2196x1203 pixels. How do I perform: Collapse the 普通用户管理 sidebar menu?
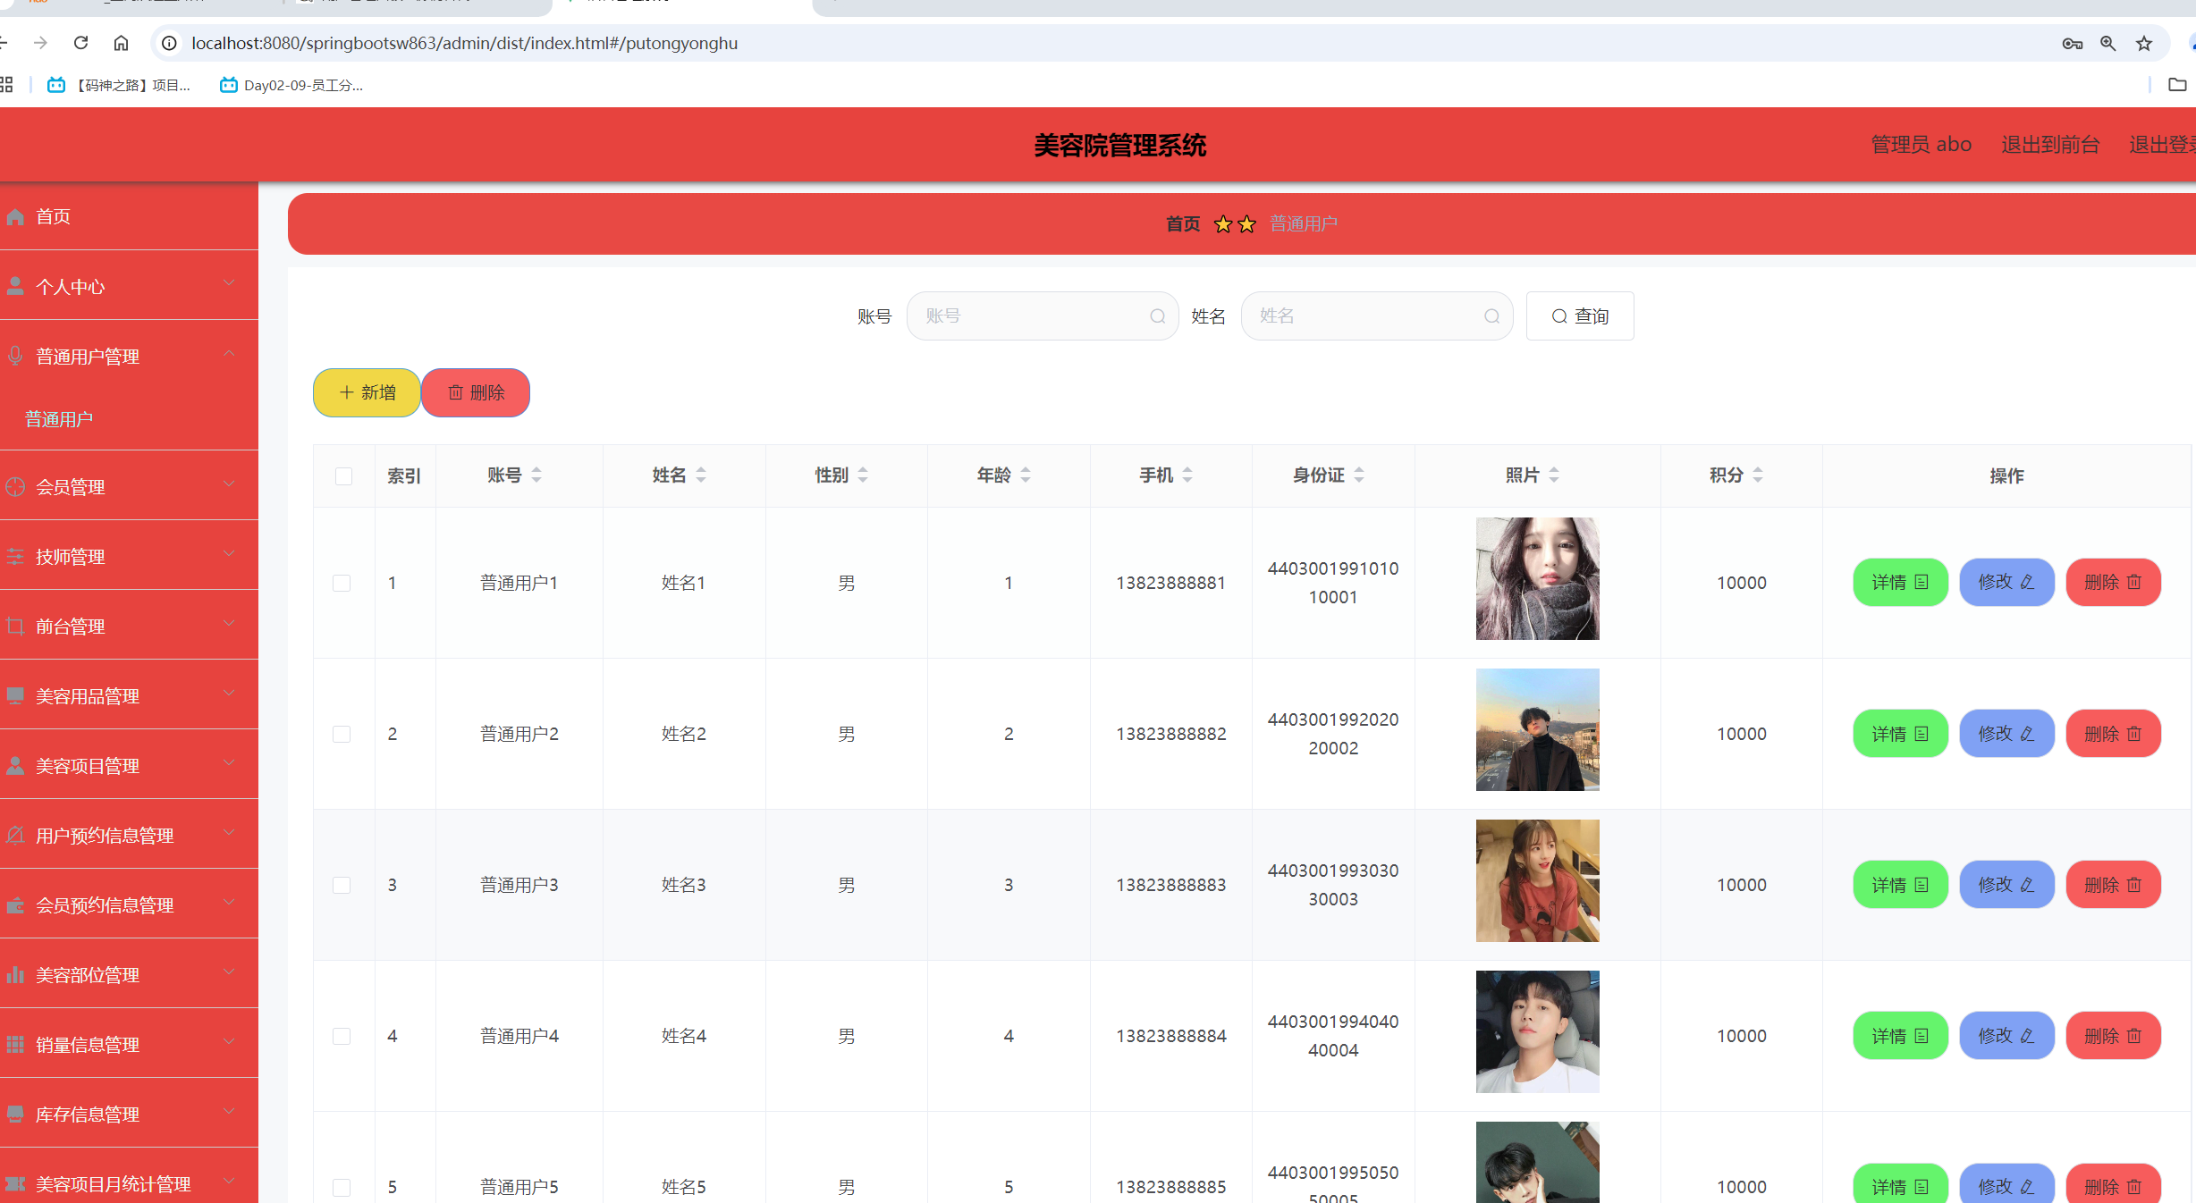pyautogui.click(x=129, y=356)
